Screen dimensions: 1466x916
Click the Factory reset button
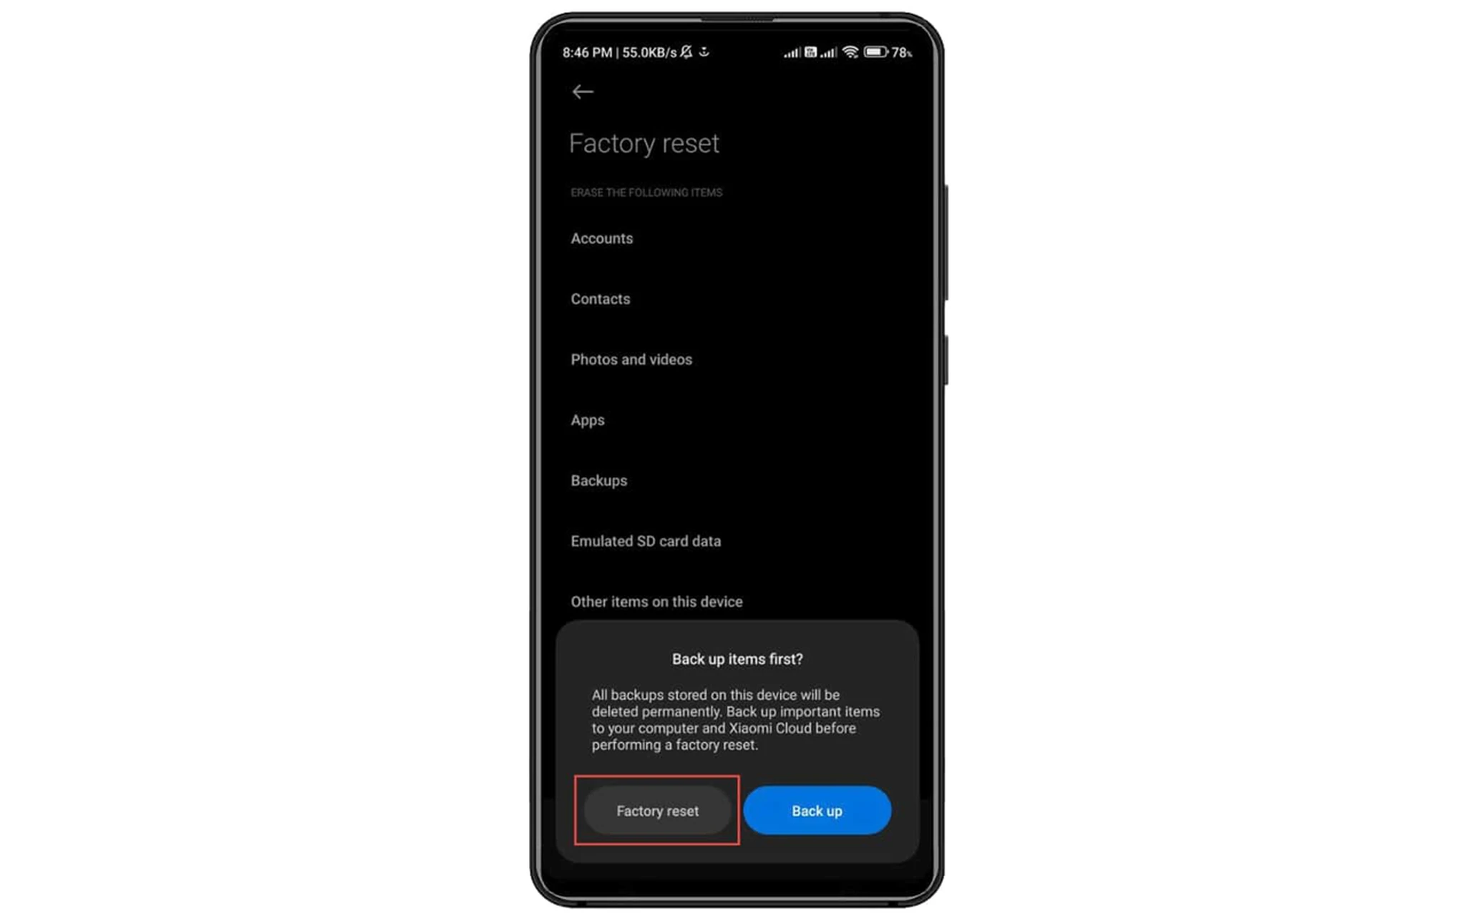pyautogui.click(x=656, y=809)
